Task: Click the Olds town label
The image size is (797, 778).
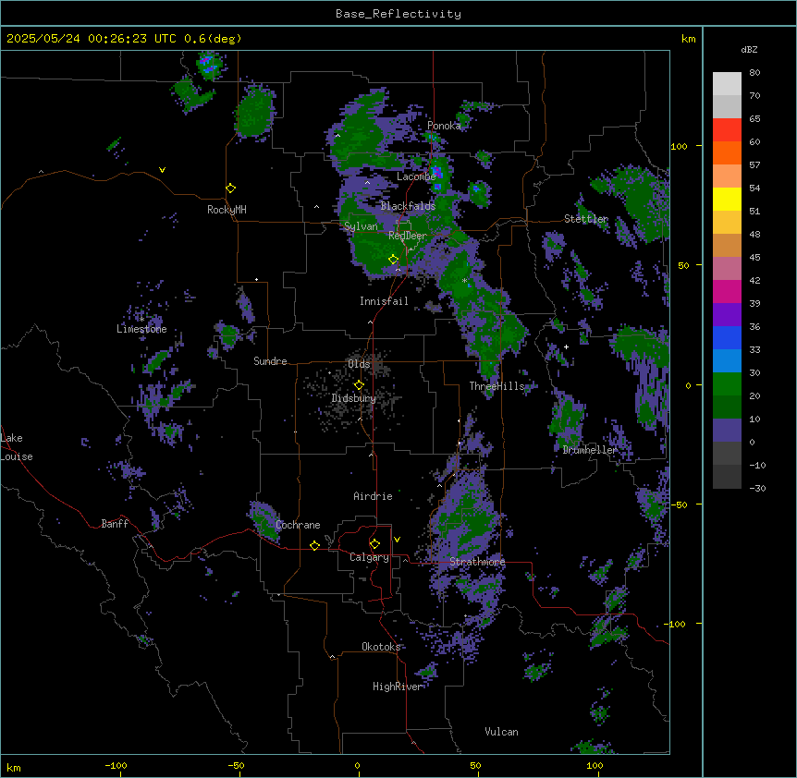Action: (359, 364)
